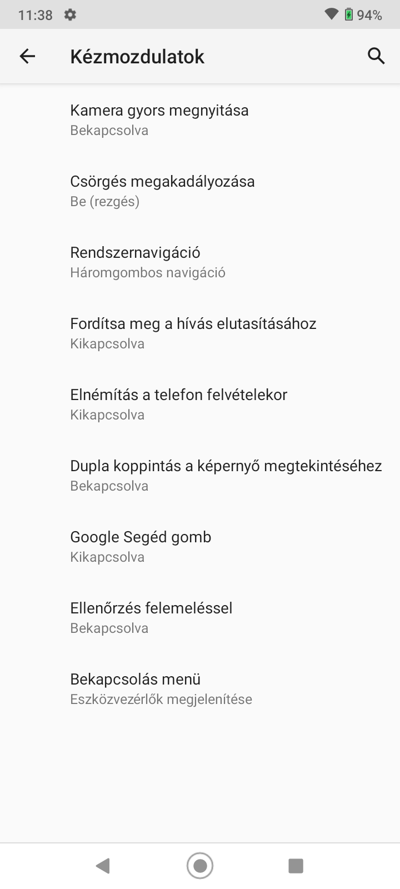Viewport: 400px width, 889px height.
Task: Select Ellenőrzés felemeléssel entry
Action: [200, 617]
